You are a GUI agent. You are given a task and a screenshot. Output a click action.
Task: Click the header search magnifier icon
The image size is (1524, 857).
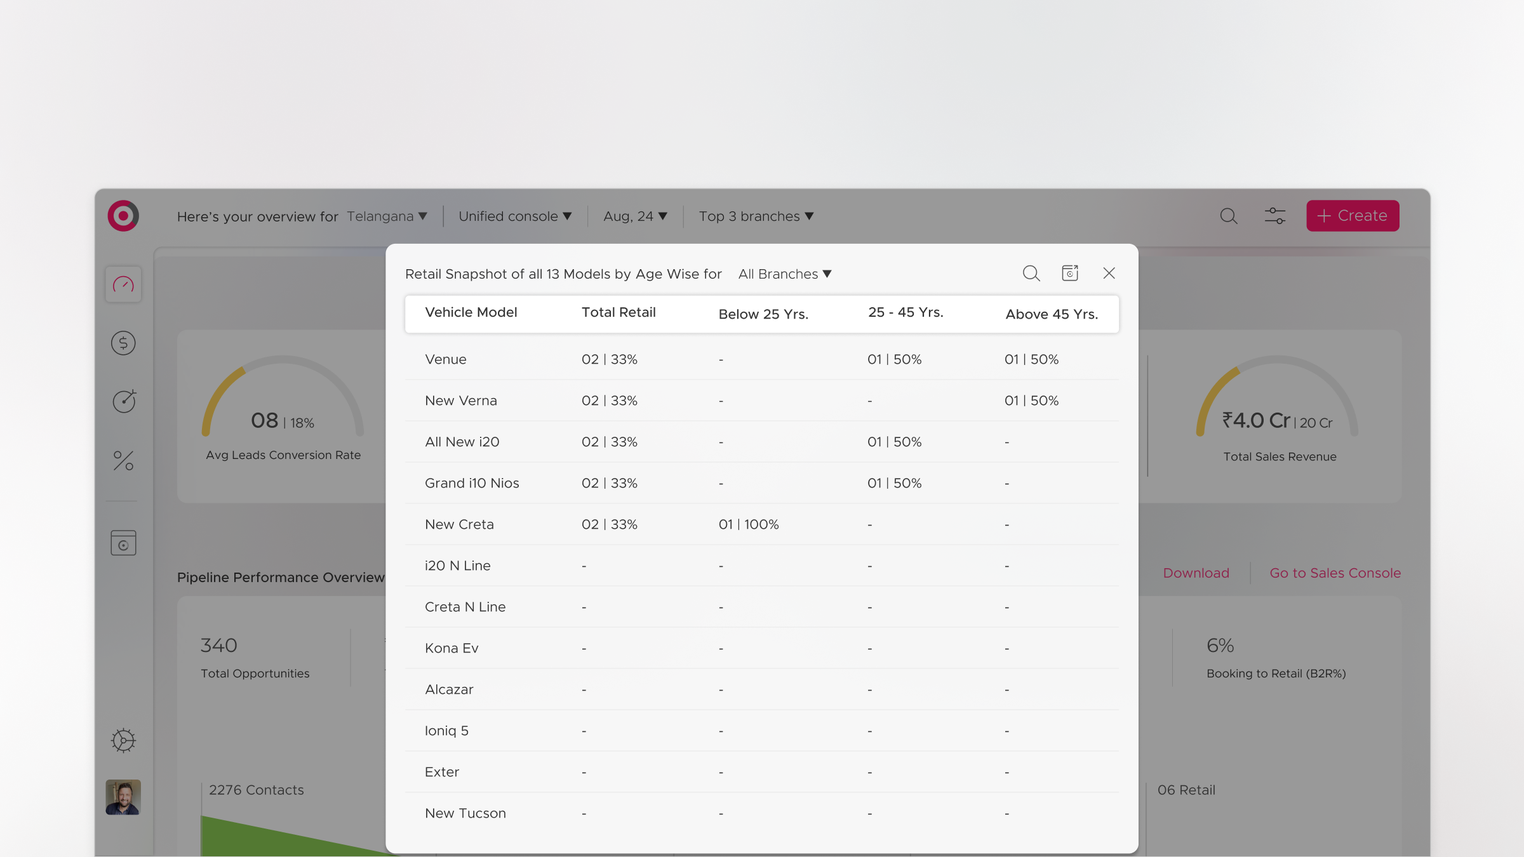pyautogui.click(x=1229, y=216)
